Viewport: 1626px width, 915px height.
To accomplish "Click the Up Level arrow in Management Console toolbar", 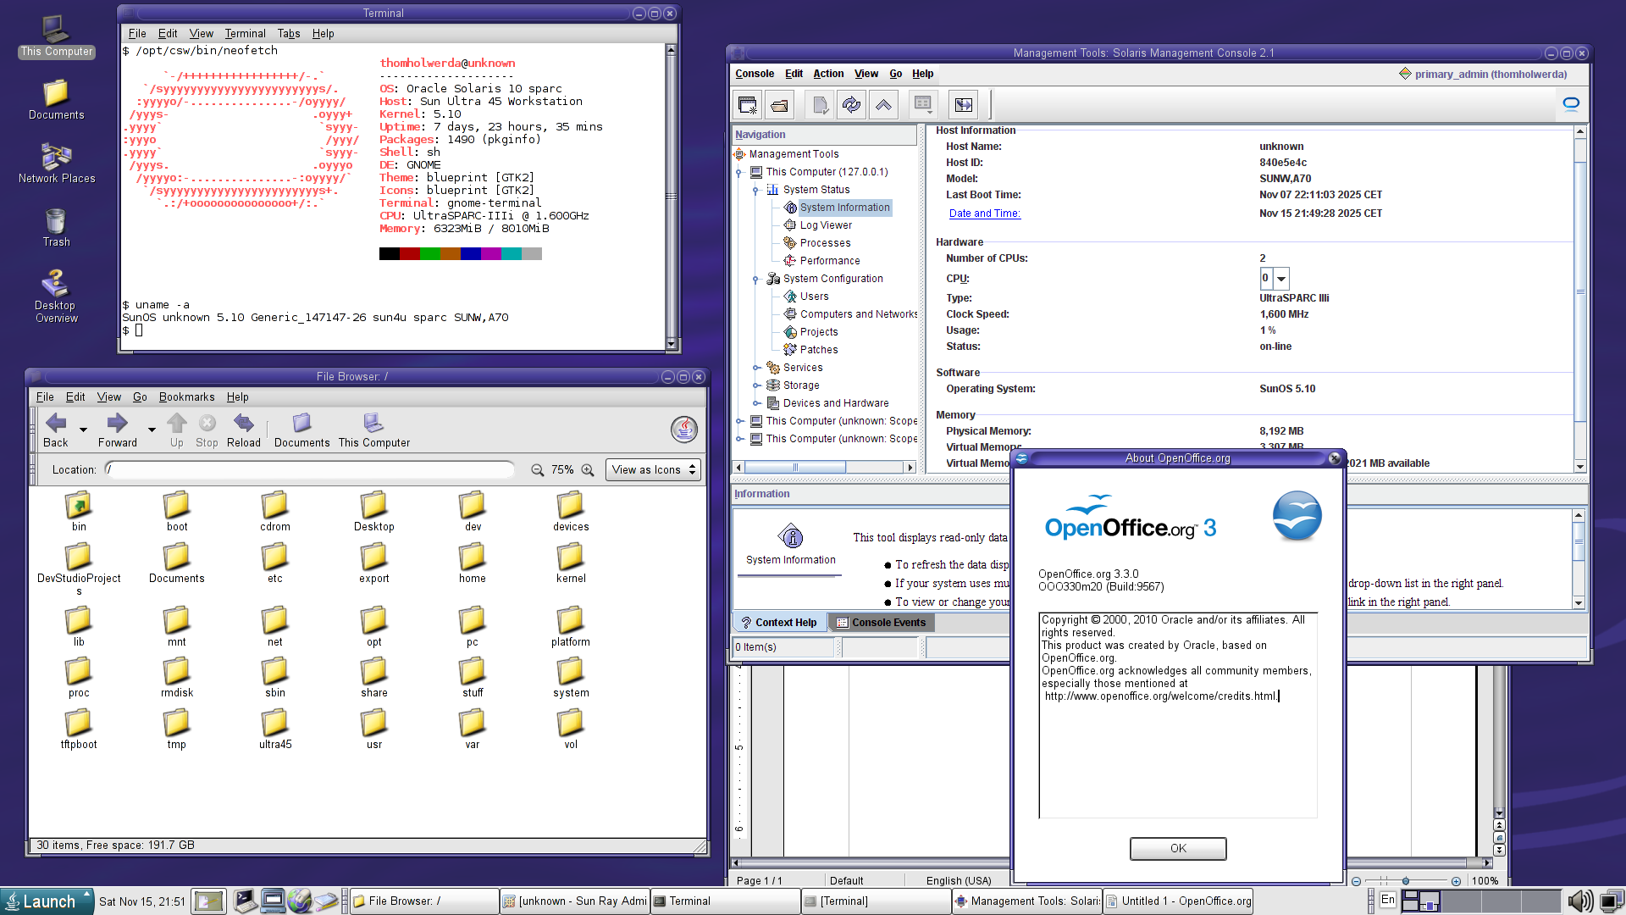I will point(883,104).
